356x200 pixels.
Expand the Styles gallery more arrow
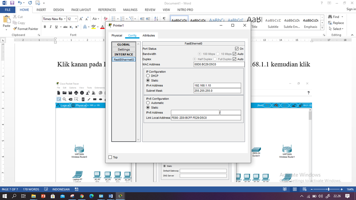322,28
